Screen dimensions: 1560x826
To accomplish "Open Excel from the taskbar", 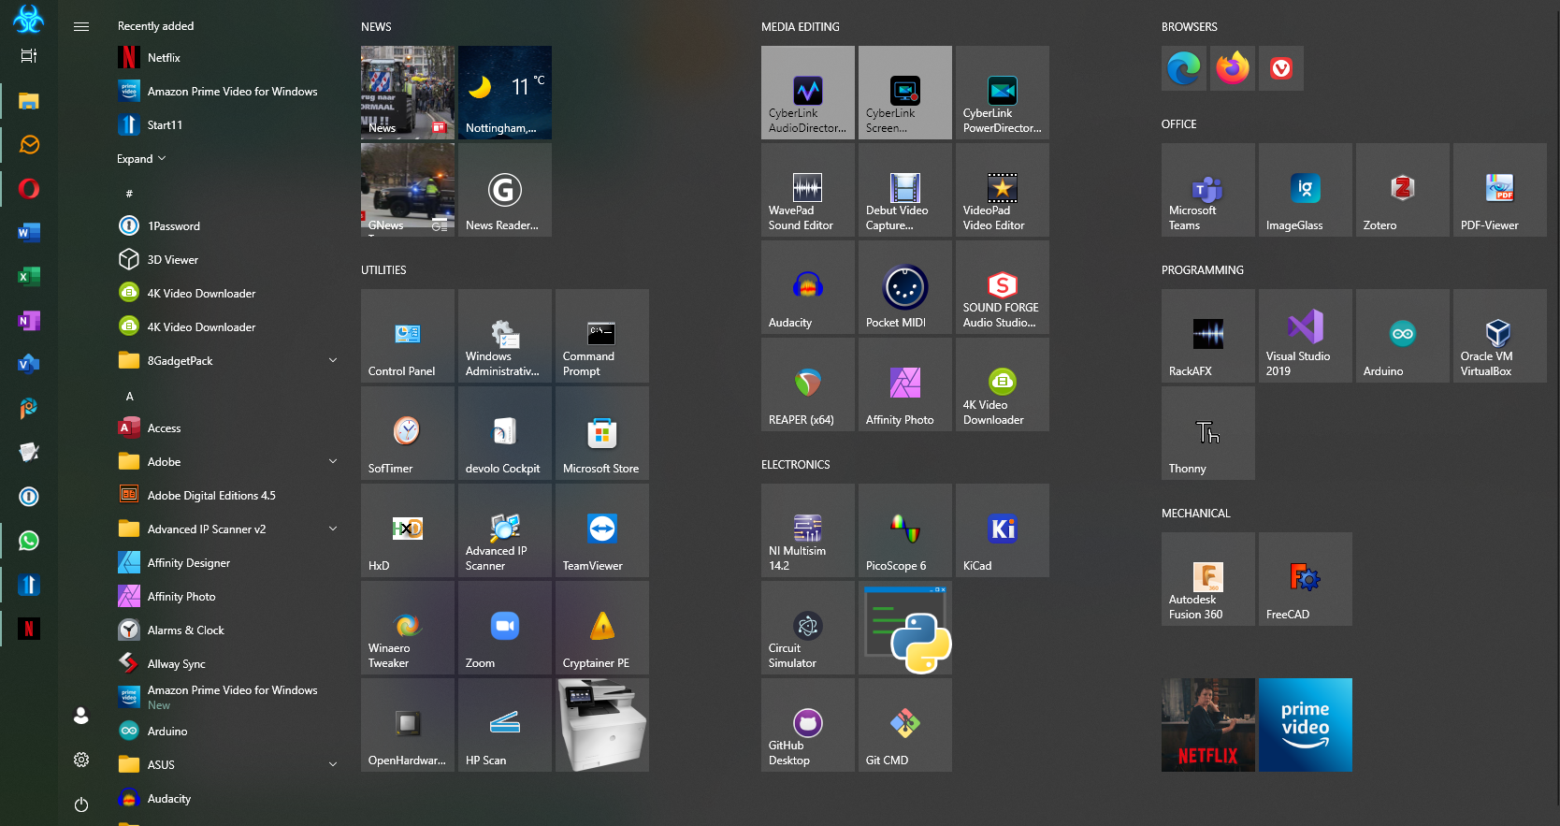I will click(29, 277).
